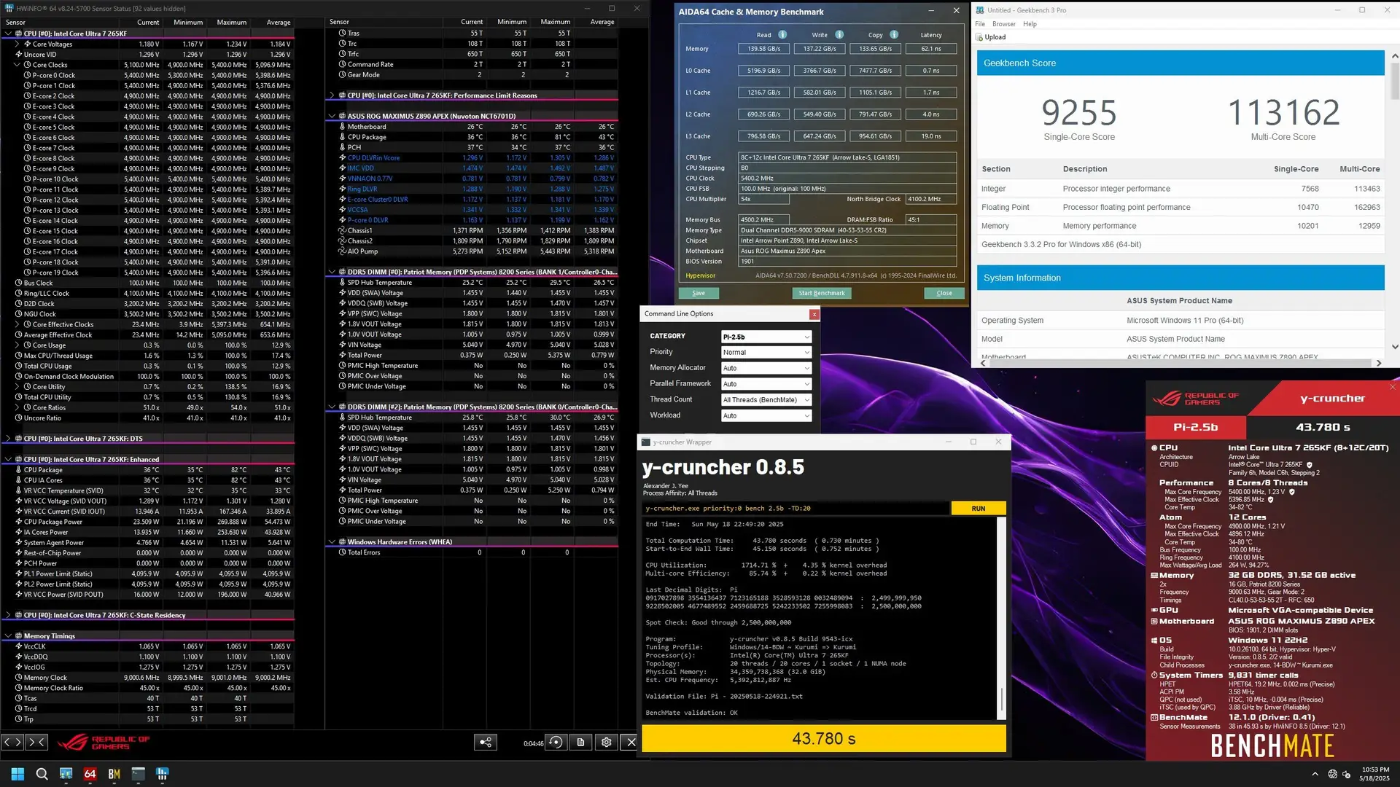Click the Uncore VID sensor row
The width and height of the screenshot is (1400, 787).
point(153,55)
